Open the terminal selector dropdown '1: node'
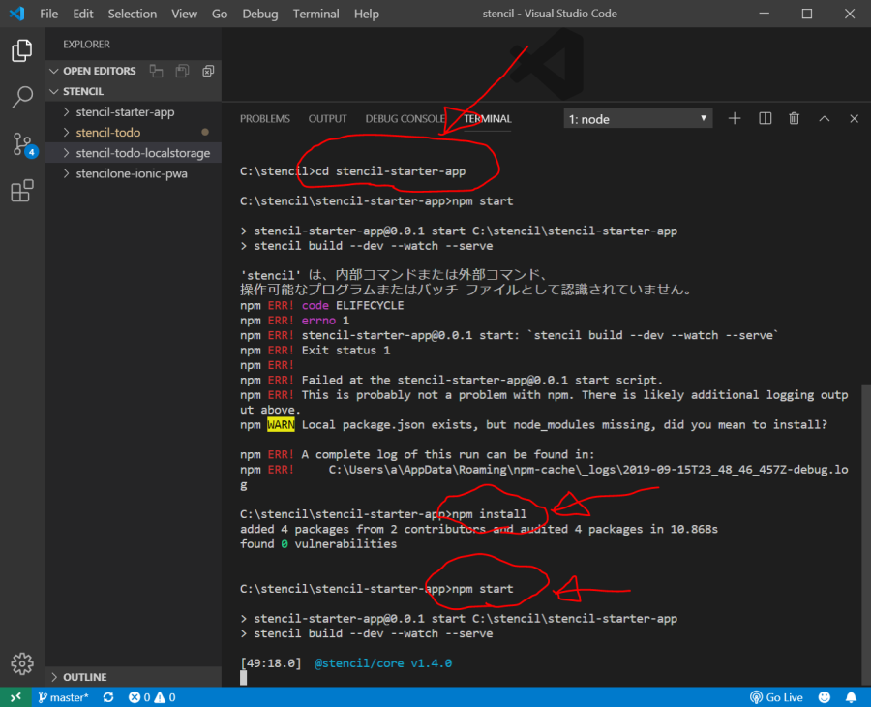 pyautogui.click(x=638, y=119)
